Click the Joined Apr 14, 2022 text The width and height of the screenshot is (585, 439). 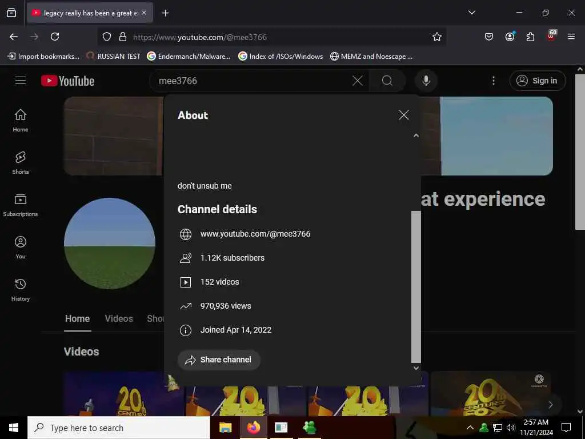(236, 330)
